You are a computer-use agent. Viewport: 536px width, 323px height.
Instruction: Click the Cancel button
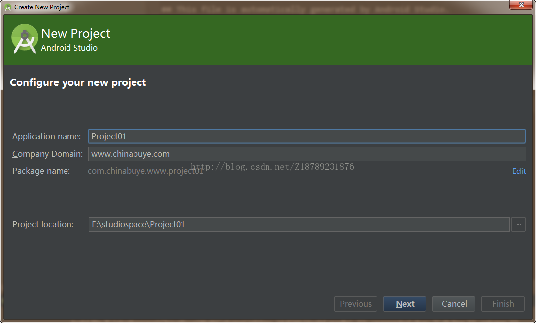click(454, 304)
